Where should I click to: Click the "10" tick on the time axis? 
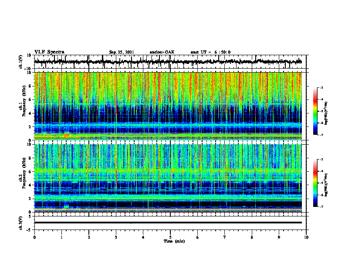(306, 237)
